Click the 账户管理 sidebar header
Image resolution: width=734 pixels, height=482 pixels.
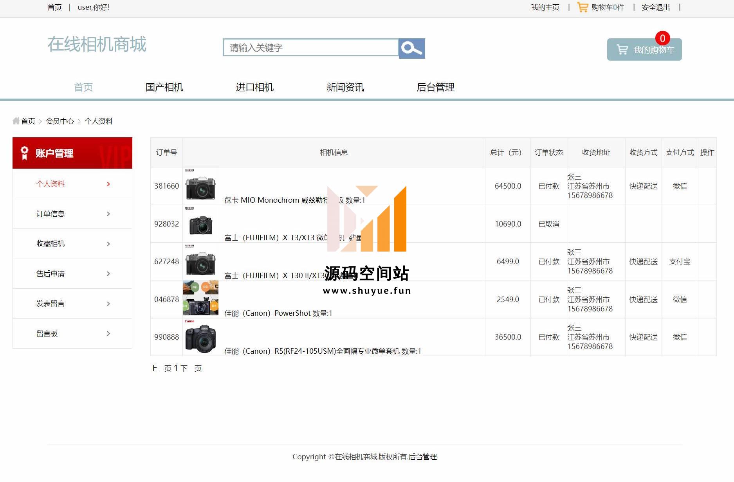click(x=72, y=153)
